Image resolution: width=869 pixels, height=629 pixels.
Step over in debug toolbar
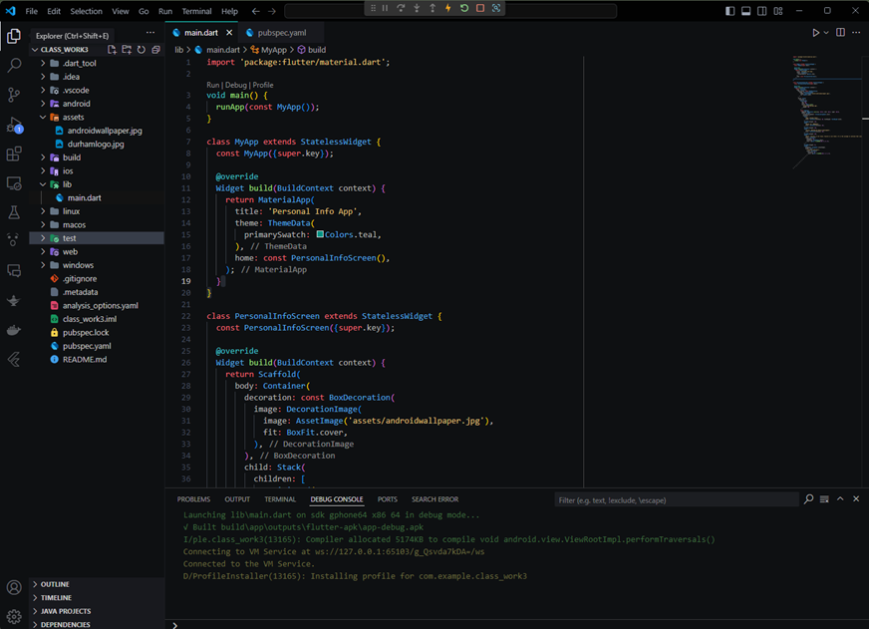pyautogui.click(x=401, y=8)
